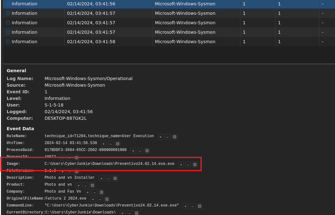
Task: Click the ProcessGuid value starting 817BDDF3
Action: 85,150
